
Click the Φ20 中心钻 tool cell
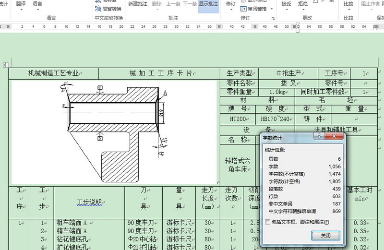[x=142, y=239]
